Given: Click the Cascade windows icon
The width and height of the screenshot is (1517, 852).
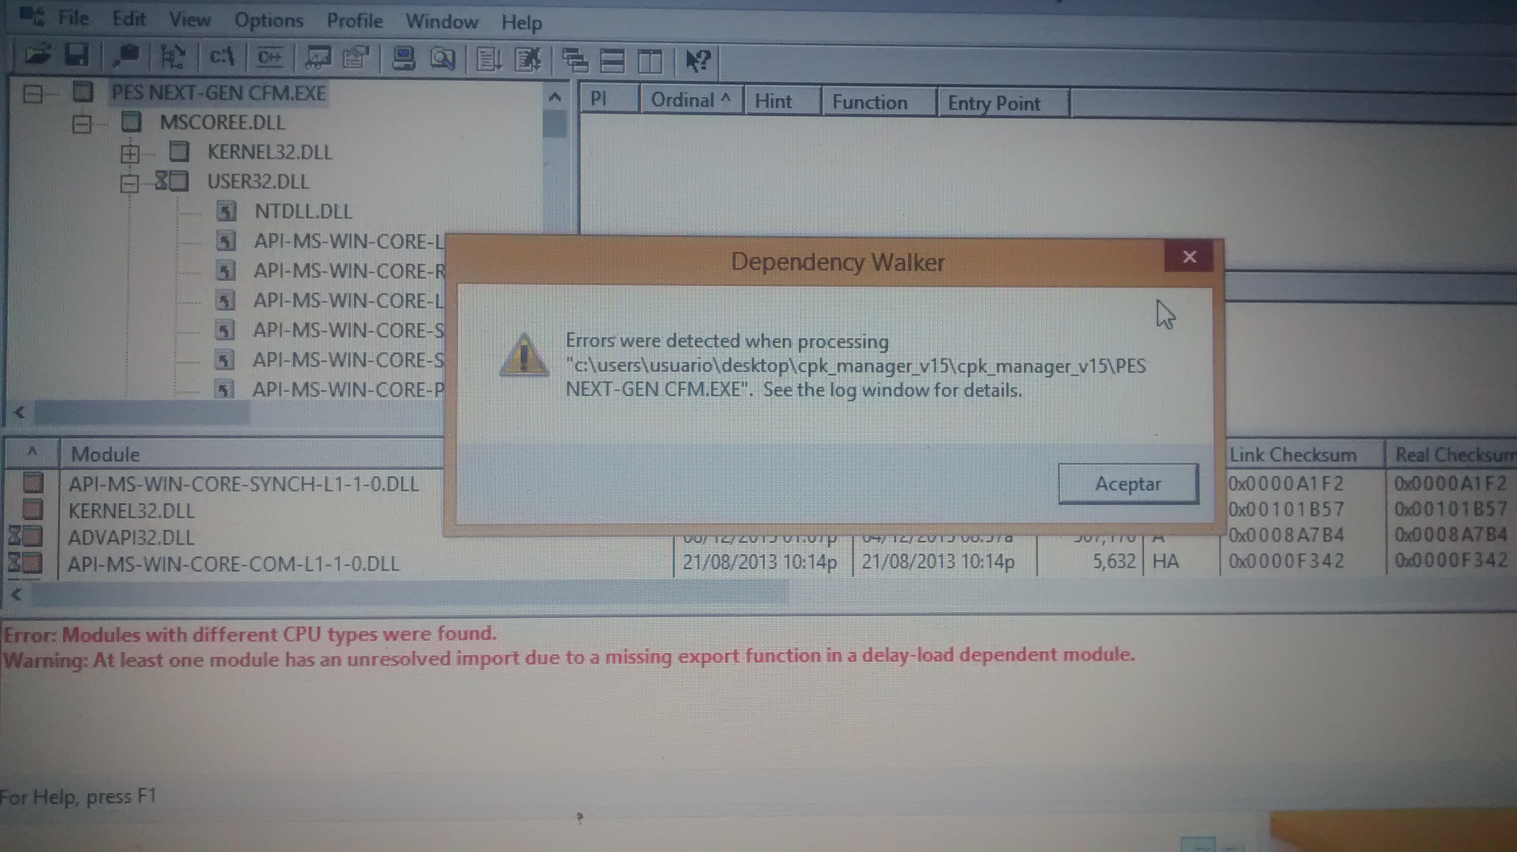Looking at the screenshot, I should [x=575, y=60].
